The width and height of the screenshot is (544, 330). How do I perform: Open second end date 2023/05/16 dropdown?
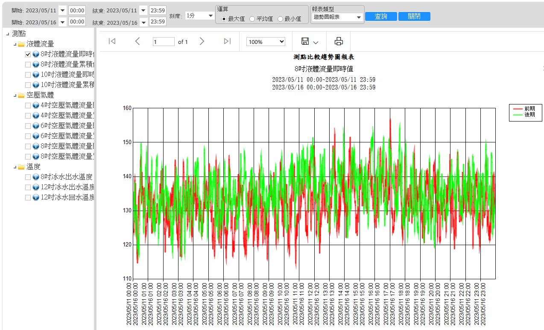(143, 22)
